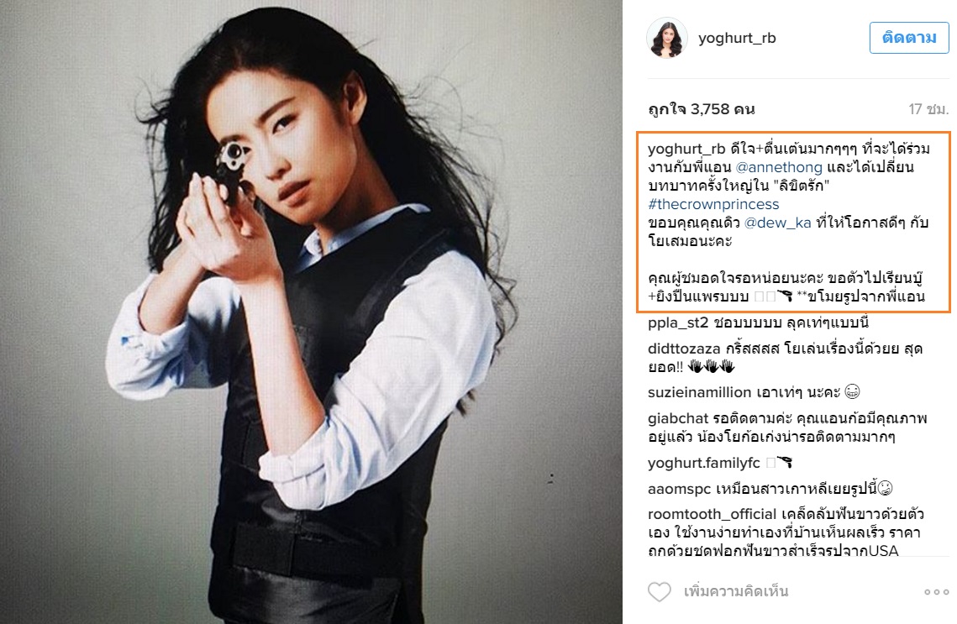Open yoghurt_rb profile avatar picture

coord(667,38)
